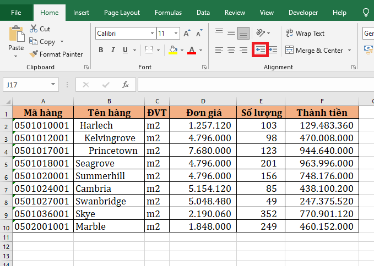Screen dimensions: 374x266
Task: Click the Decrease Indent icon
Action: tap(259, 50)
